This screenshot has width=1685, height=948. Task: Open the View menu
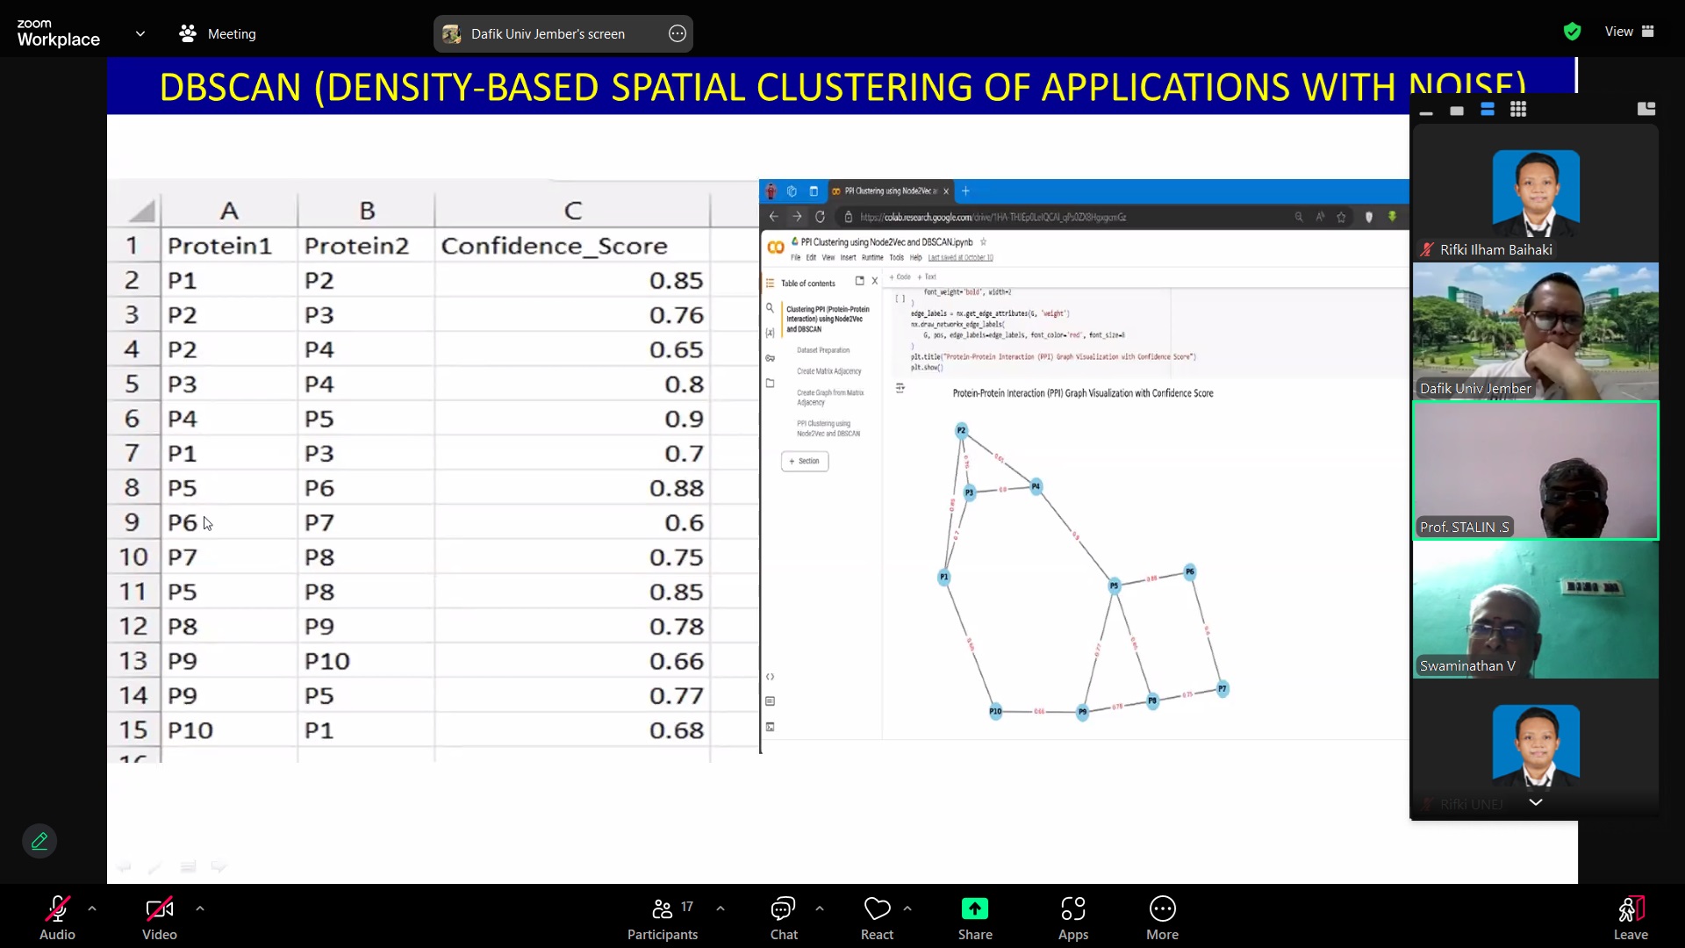(1629, 32)
